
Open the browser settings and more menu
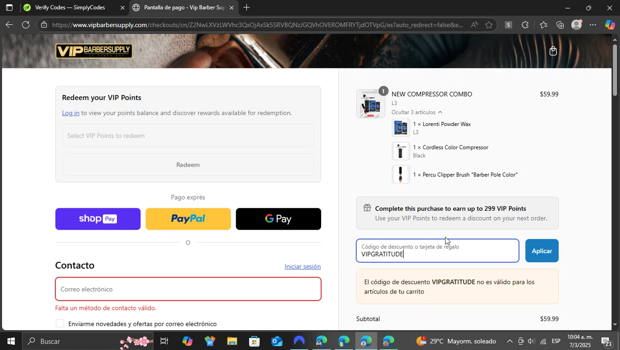(x=593, y=25)
